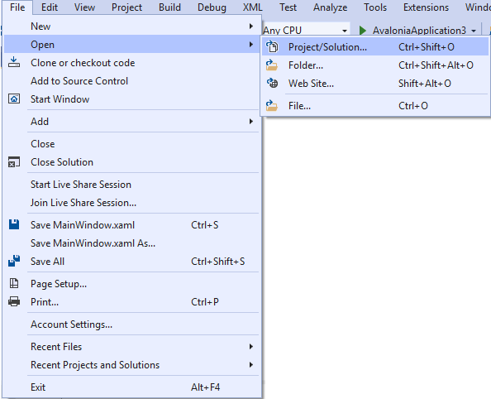
Task: Click the Open Folder icon in submenu
Action: point(272,65)
